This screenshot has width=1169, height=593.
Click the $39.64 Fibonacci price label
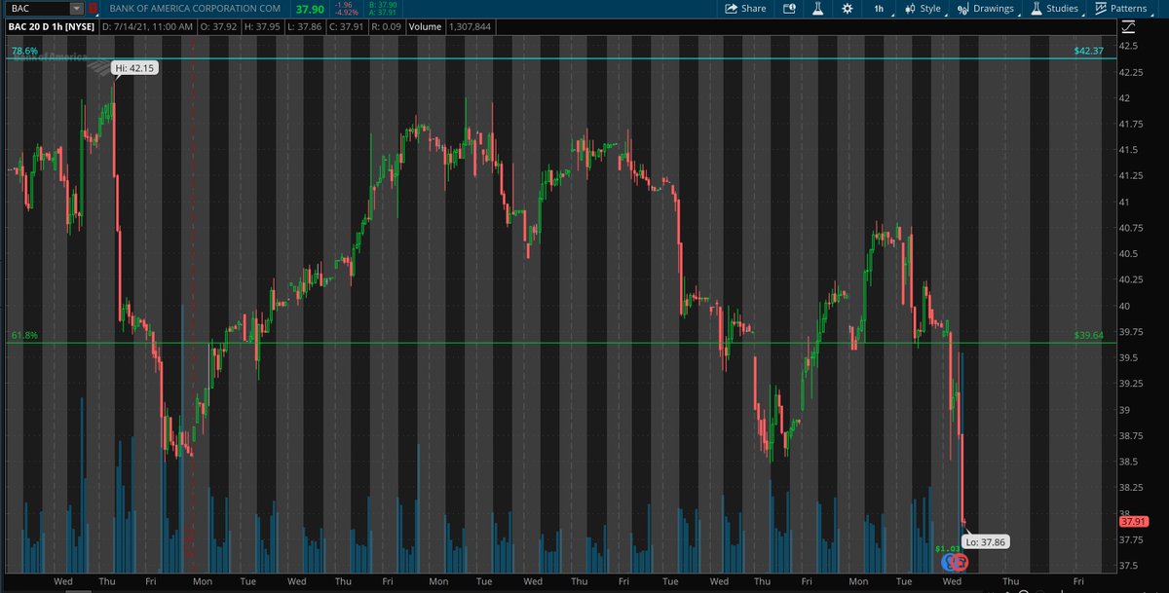click(x=1088, y=335)
